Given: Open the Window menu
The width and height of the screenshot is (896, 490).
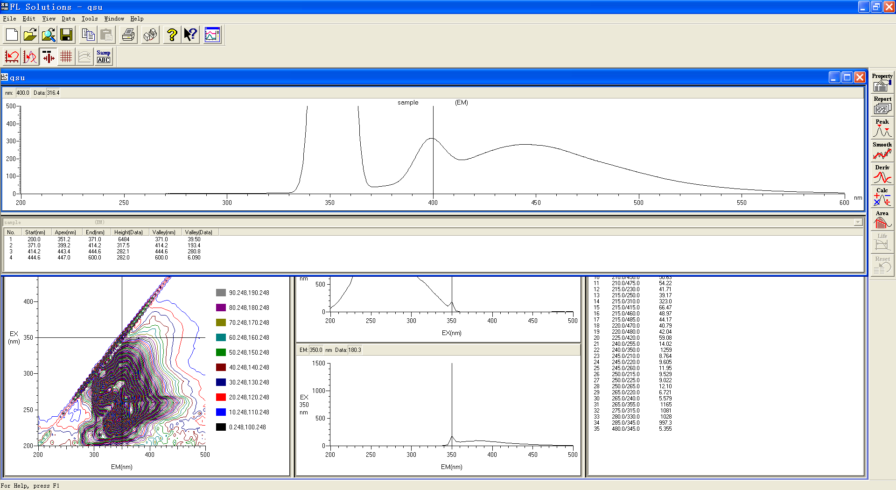Looking at the screenshot, I should click(x=114, y=19).
